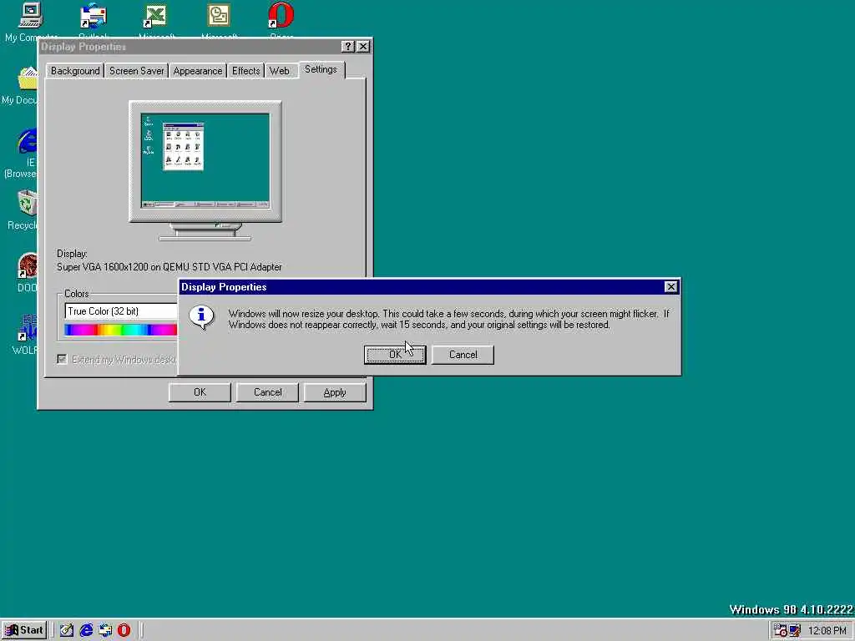Screen dimensions: 855x641
Task: Click Windows 98 4.10.2222 version text
Action: pyautogui.click(x=791, y=609)
